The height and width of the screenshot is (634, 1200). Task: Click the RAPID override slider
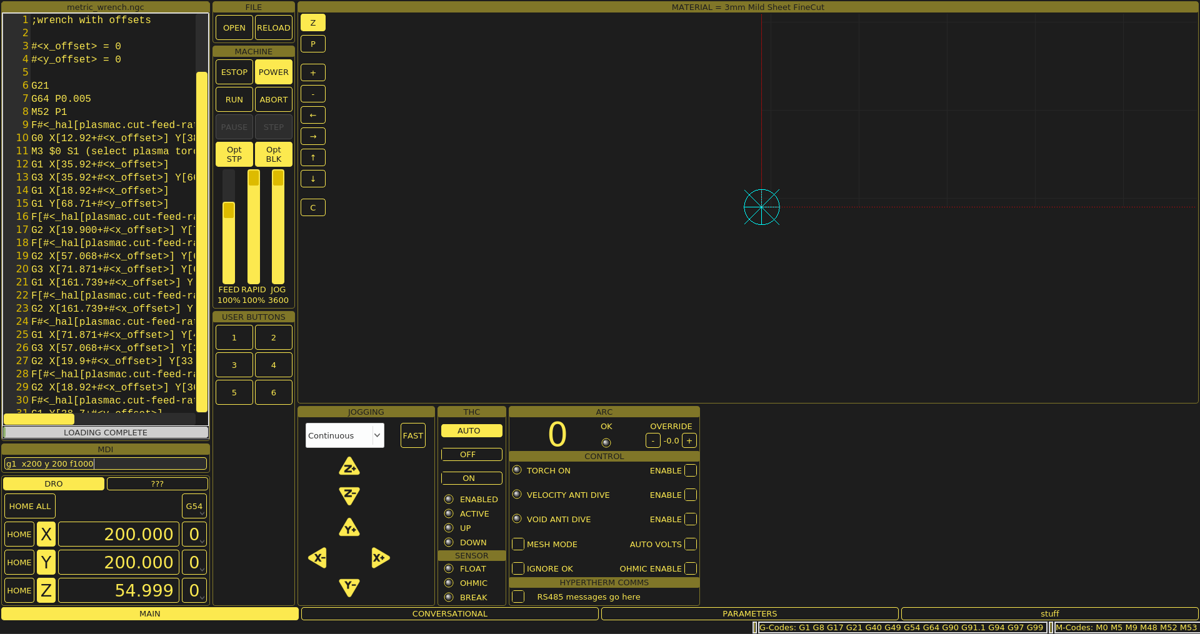pos(254,227)
